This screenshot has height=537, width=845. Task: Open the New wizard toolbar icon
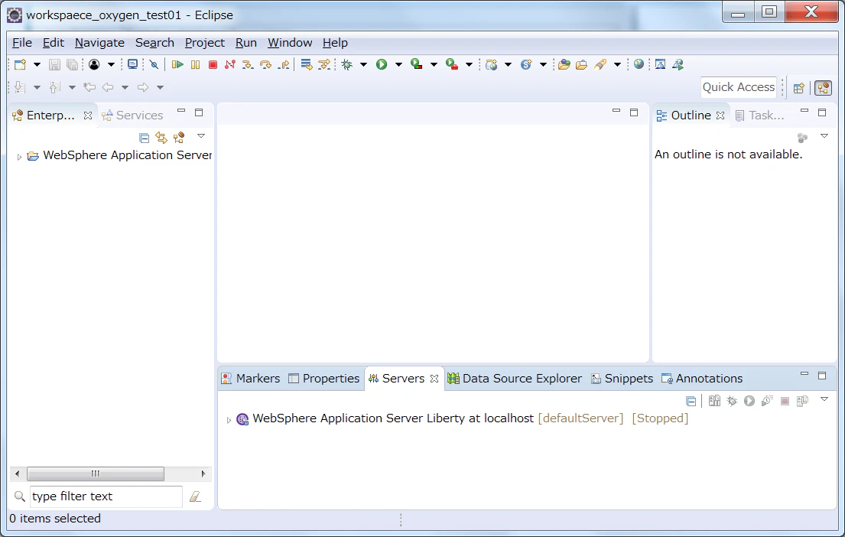pos(20,65)
